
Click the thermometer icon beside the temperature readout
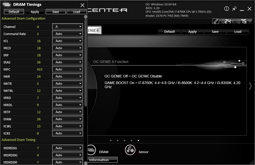tap(216, 21)
